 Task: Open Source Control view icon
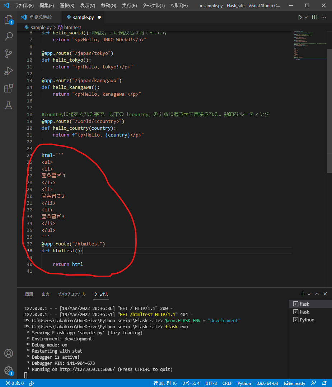pos(8,54)
